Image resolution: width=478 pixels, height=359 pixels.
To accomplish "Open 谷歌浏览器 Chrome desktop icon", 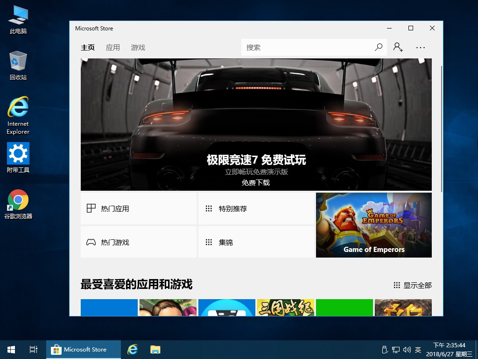I will pyautogui.click(x=18, y=204).
